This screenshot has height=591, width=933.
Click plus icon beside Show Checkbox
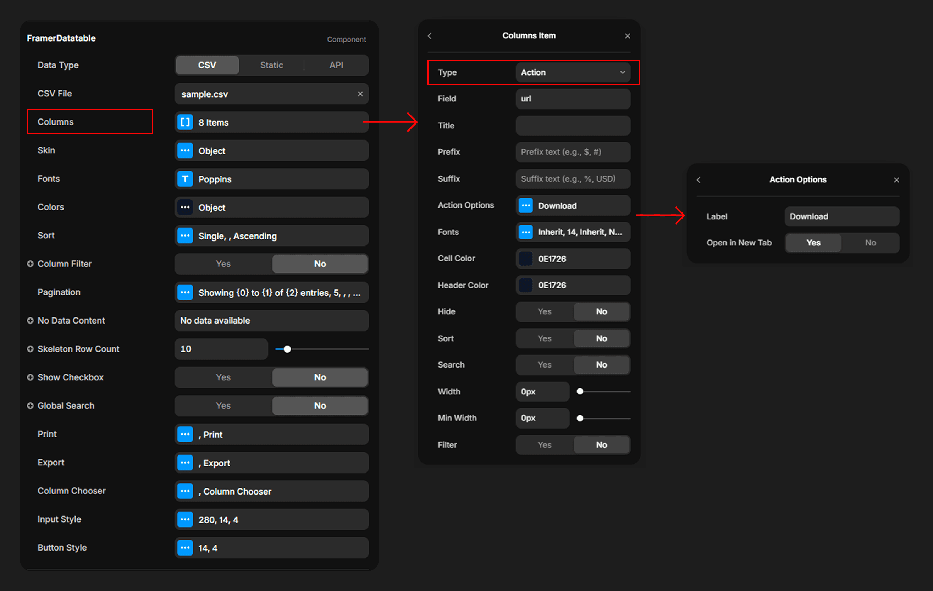[30, 377]
